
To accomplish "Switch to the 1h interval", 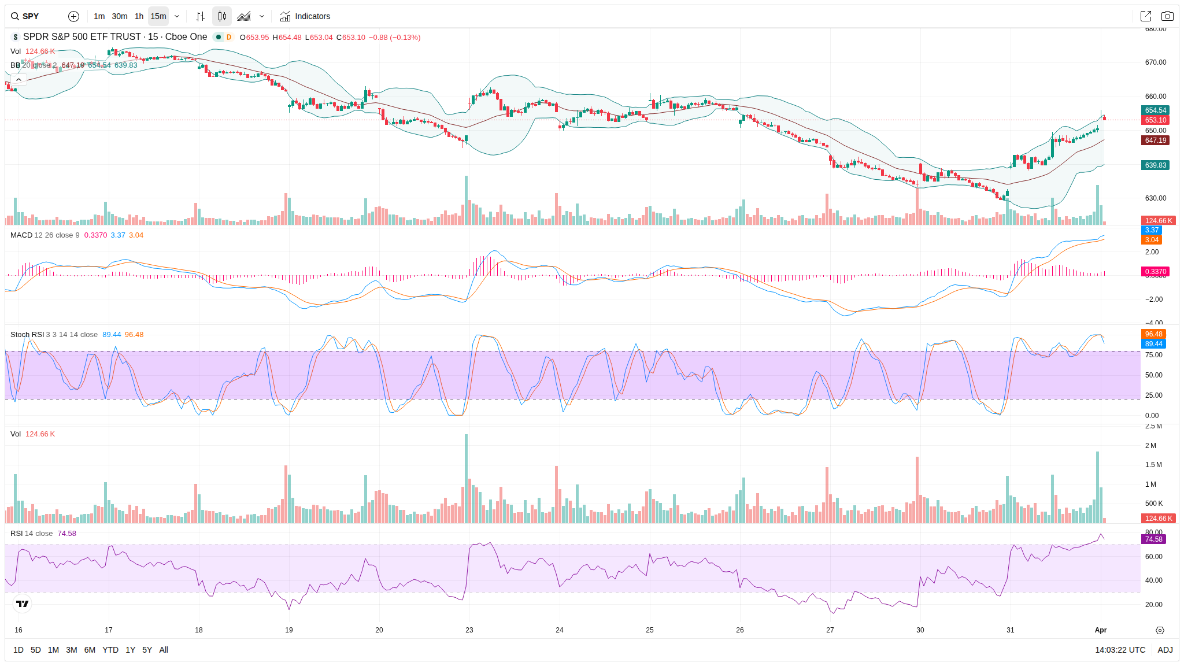I will pyautogui.click(x=139, y=16).
